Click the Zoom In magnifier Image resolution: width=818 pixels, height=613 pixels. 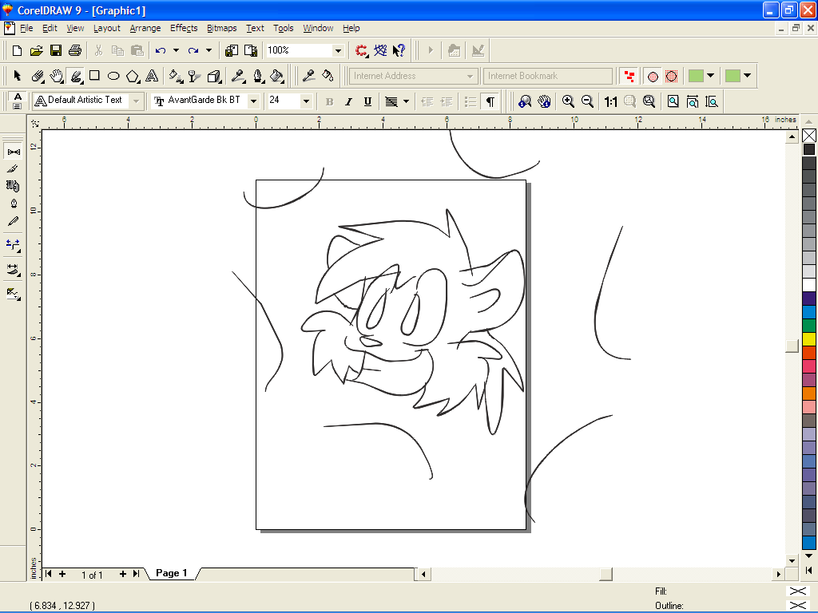pos(568,101)
